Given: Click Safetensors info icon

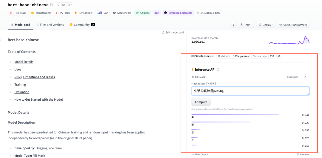Looking at the screenshot, I should pos(213,56).
